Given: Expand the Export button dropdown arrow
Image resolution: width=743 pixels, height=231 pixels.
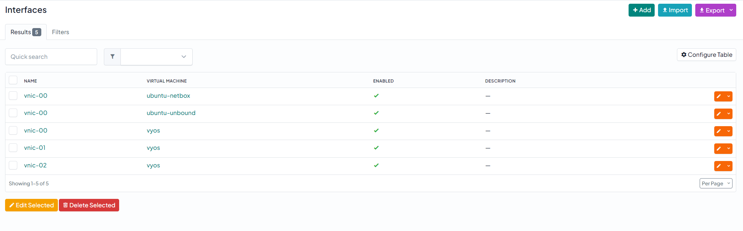Looking at the screenshot, I should pyautogui.click(x=731, y=10).
